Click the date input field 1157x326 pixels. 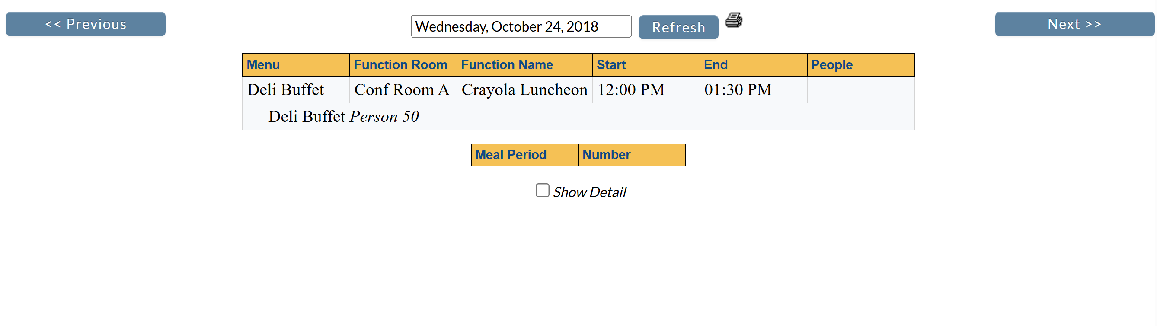[x=521, y=26]
